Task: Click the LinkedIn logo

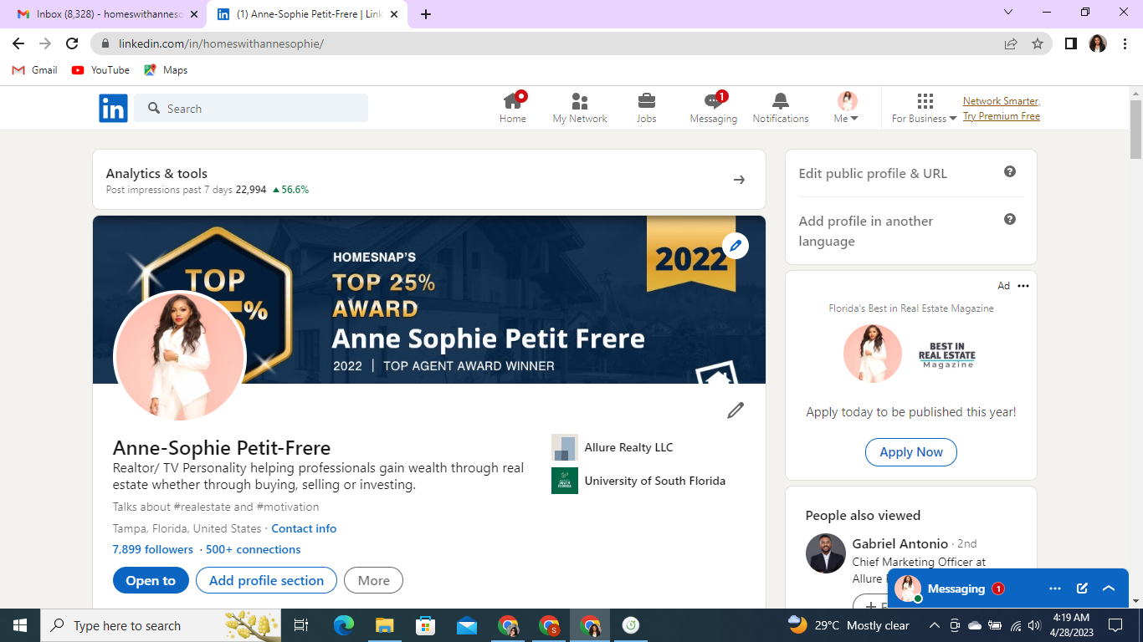Action: point(113,109)
